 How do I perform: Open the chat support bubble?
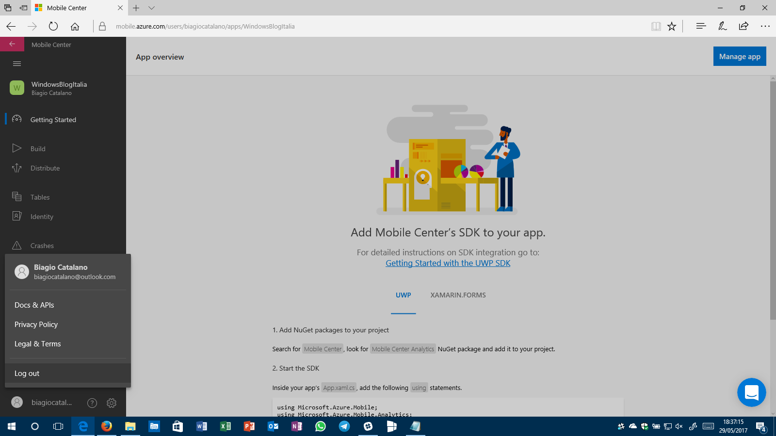pos(752,392)
